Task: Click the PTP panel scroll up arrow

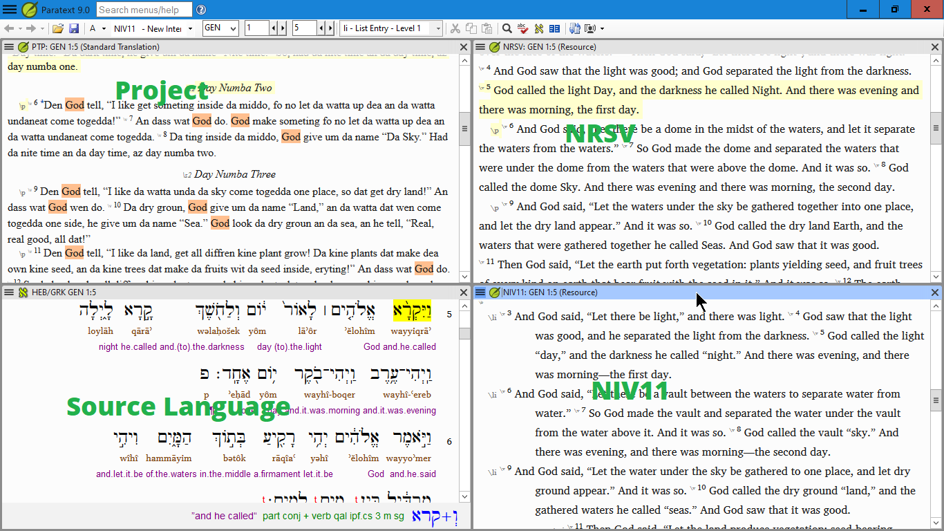Action: point(464,60)
